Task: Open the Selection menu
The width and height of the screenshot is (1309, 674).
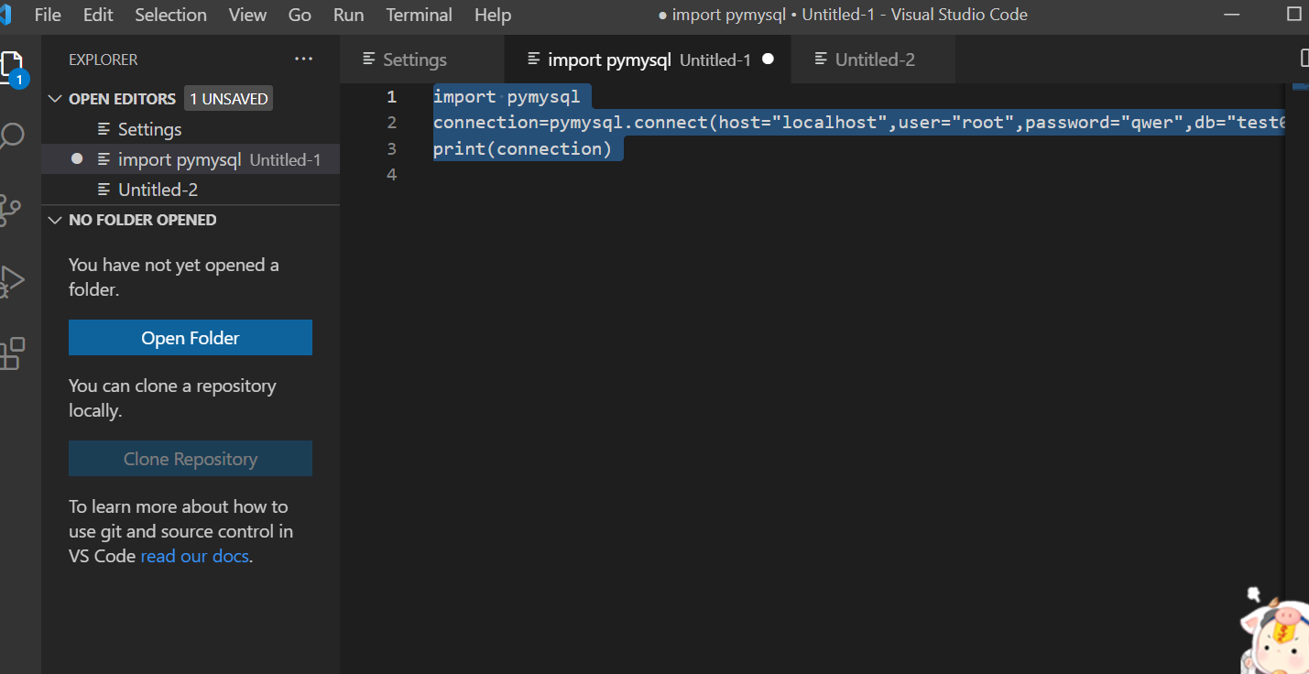Action: 170,15
